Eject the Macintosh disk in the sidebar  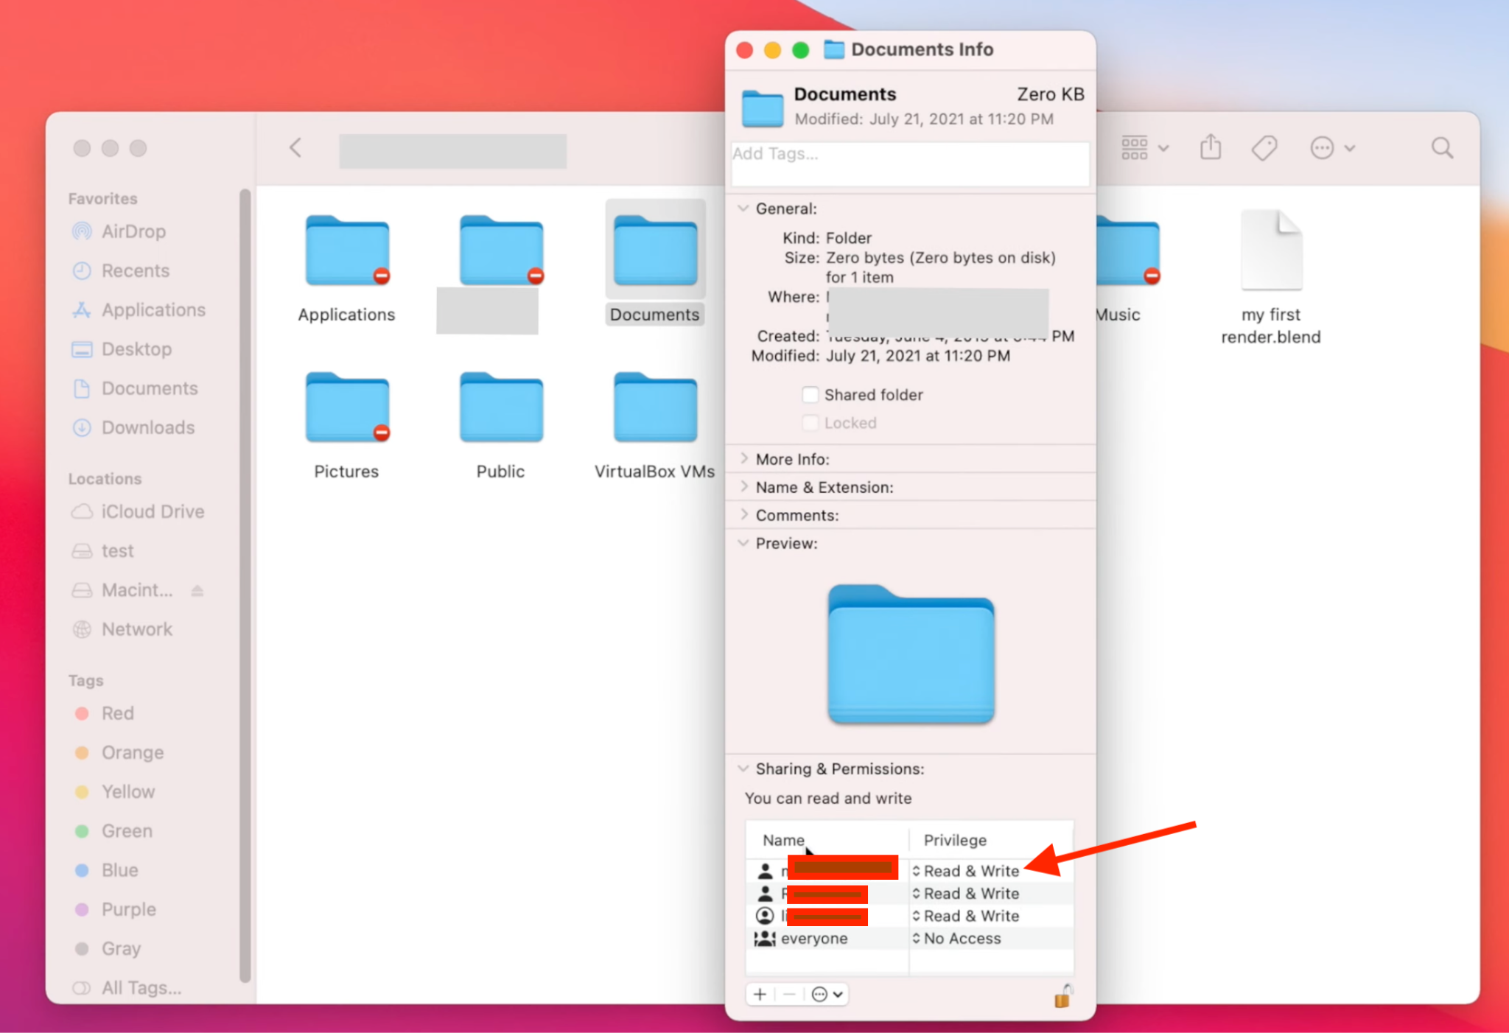pos(197,589)
